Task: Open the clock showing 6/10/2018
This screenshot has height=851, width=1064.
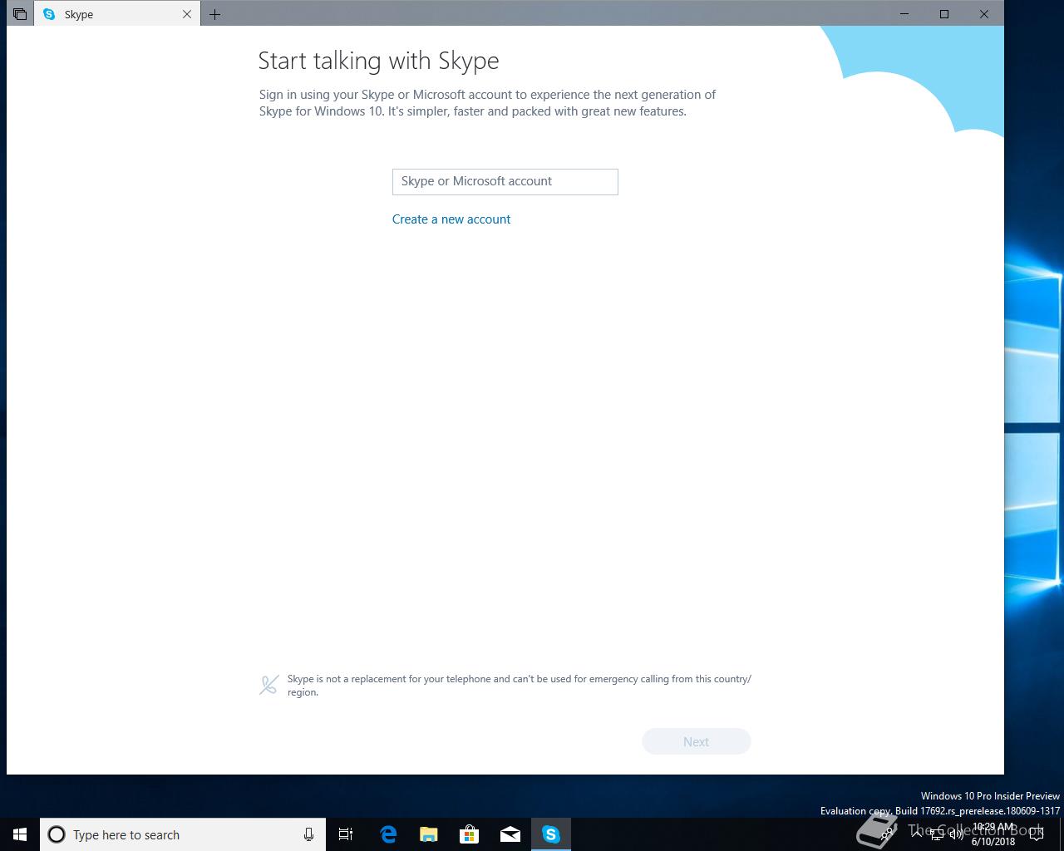Action: tap(993, 834)
